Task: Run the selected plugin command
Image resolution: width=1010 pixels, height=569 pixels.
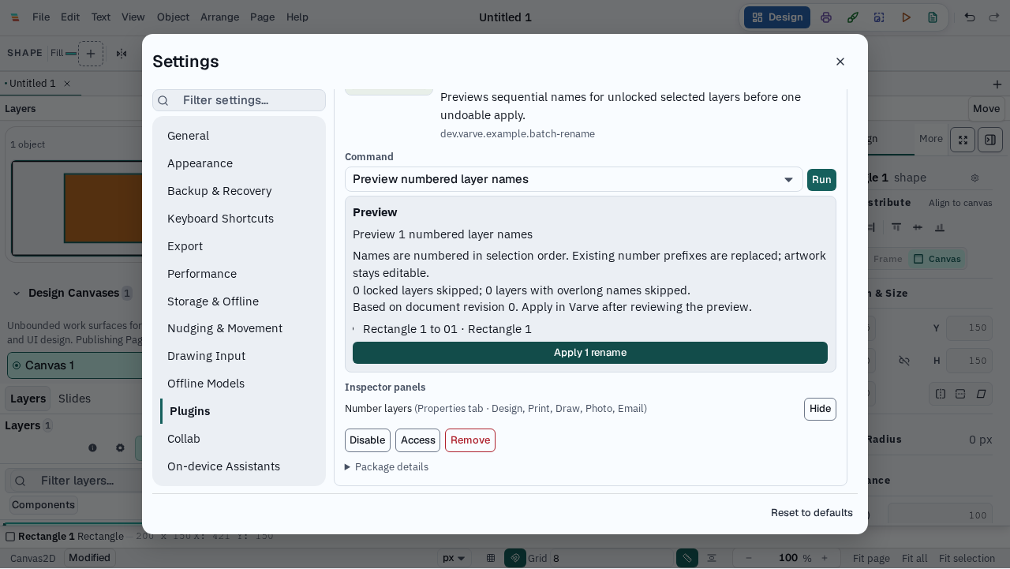Action: (x=821, y=180)
